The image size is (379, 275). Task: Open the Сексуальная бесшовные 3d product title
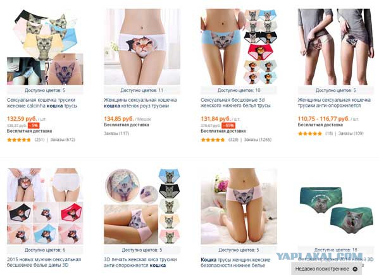(x=235, y=102)
